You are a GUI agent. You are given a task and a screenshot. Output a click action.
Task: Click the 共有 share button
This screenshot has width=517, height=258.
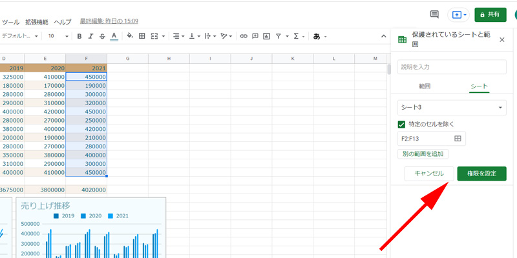click(x=491, y=15)
